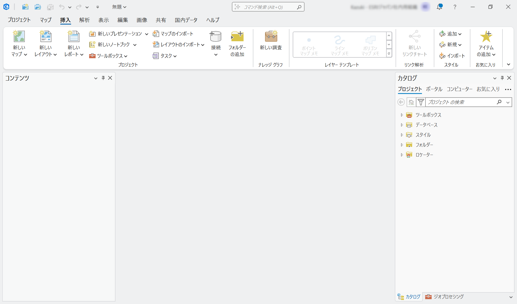Expand the ツールボックス tree node

pyautogui.click(x=402, y=115)
